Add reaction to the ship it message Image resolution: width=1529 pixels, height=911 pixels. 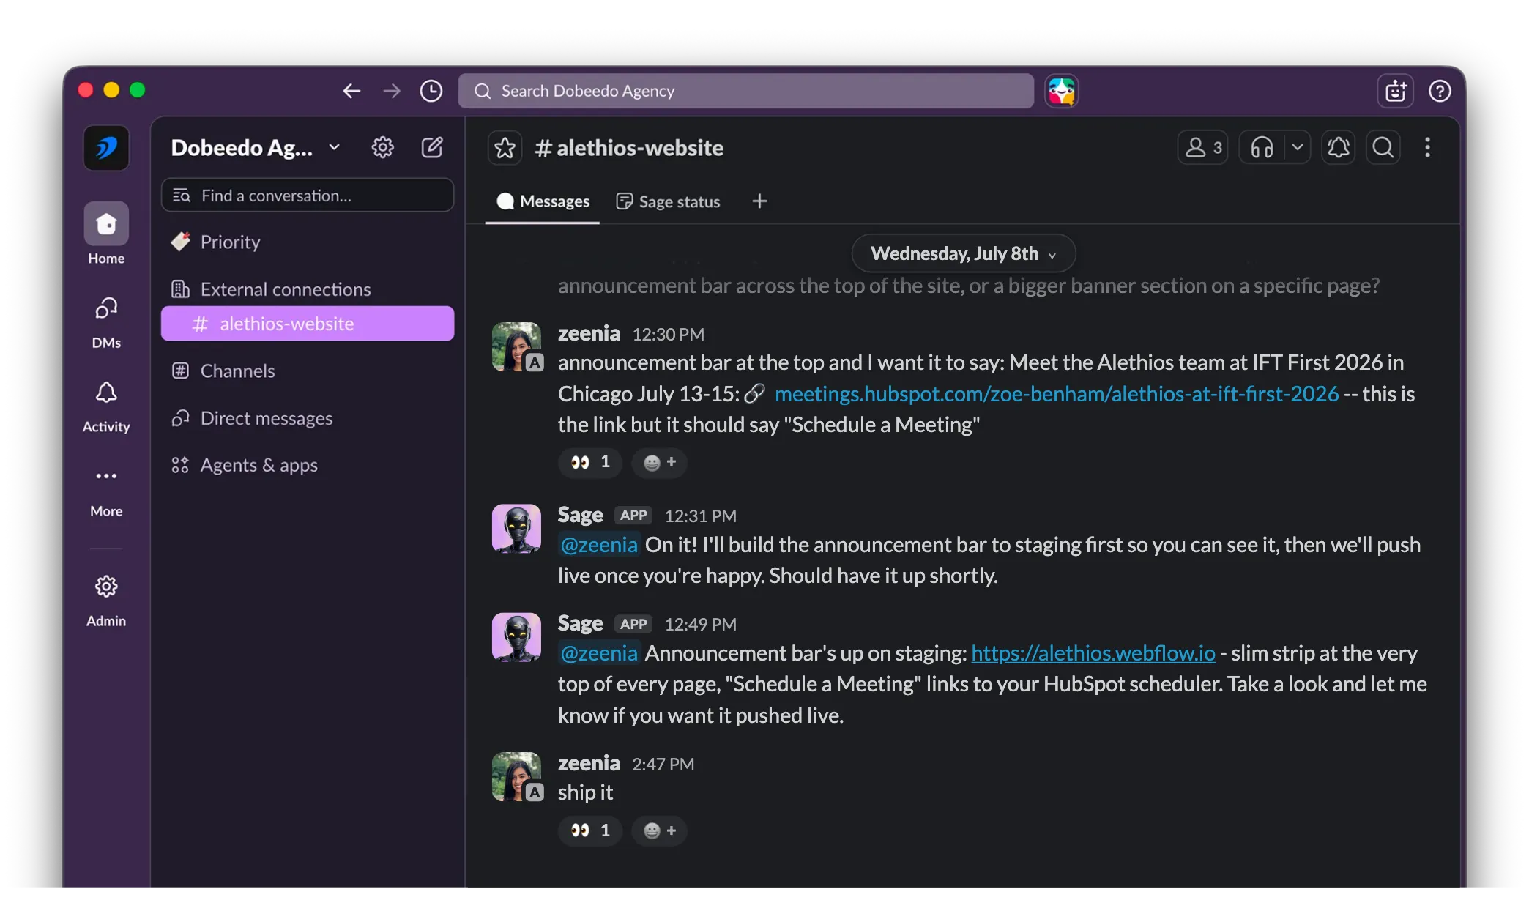pyautogui.click(x=659, y=830)
